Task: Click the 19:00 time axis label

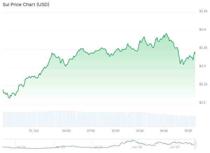Action: (x=188, y=131)
